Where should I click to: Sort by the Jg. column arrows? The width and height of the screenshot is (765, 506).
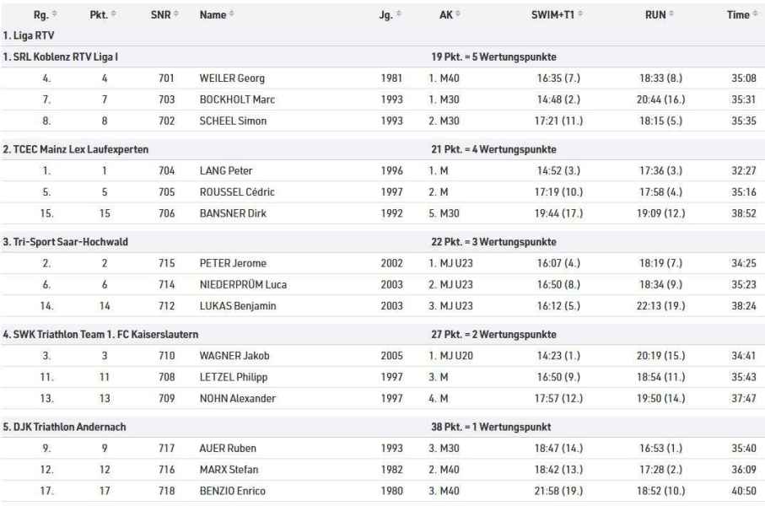pos(399,14)
